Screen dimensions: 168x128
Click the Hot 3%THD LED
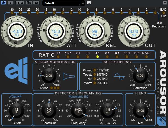click(x=95, y=79)
